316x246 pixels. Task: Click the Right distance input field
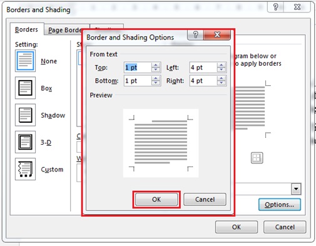(x=203, y=81)
